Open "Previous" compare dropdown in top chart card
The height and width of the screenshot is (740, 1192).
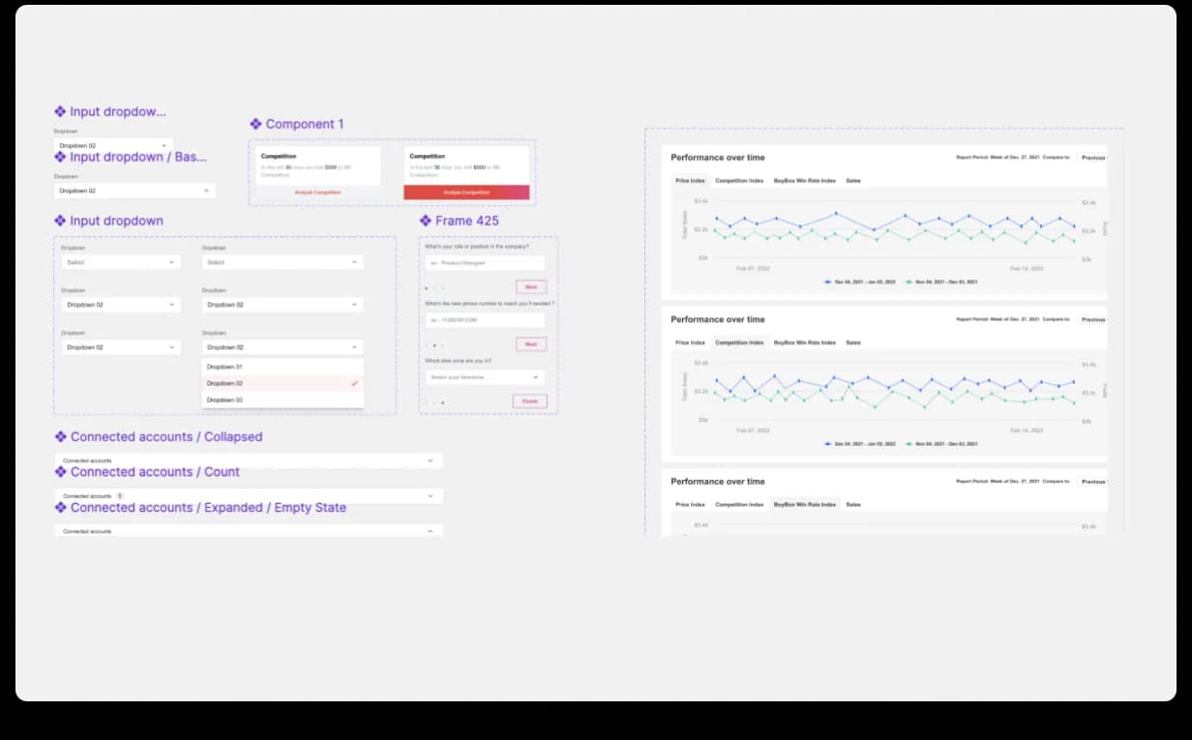(x=1092, y=157)
